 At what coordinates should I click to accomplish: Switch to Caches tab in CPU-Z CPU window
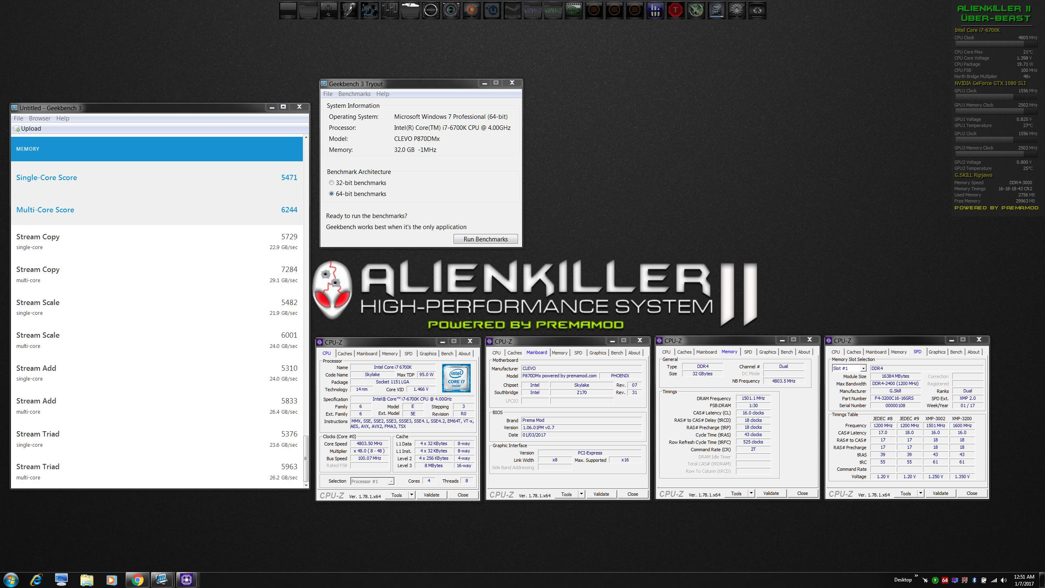[345, 354]
